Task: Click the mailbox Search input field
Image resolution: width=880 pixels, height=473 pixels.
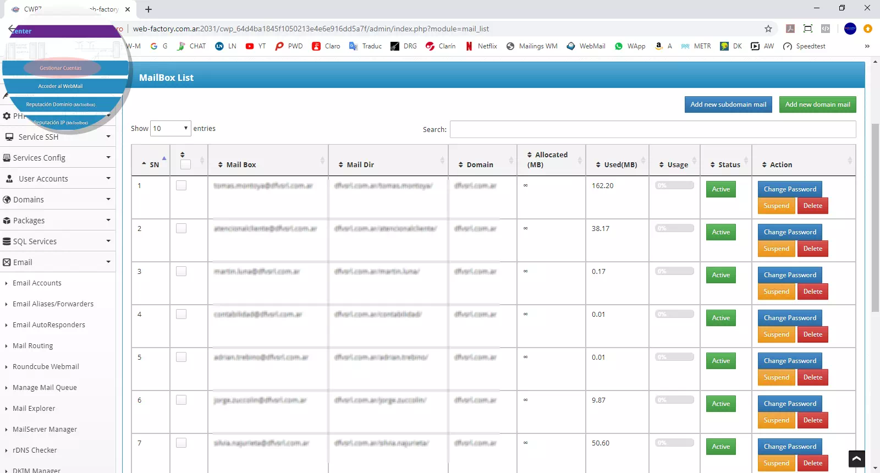Action: [653, 129]
